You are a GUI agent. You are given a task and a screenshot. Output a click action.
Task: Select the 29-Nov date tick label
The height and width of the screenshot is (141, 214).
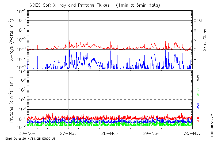point(151,134)
